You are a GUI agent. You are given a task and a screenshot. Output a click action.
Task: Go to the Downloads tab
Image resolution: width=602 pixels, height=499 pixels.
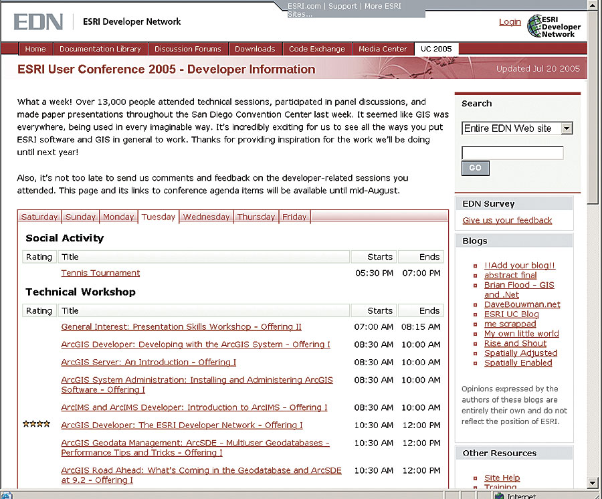pyautogui.click(x=255, y=49)
